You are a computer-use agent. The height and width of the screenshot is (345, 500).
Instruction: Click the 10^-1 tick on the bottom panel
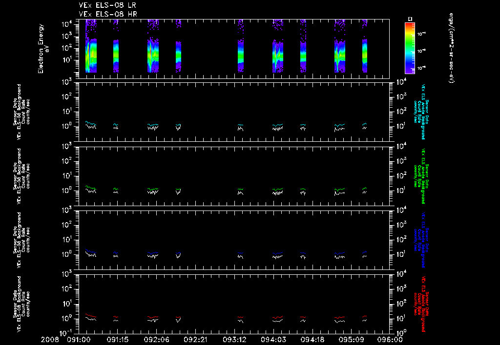click(x=66, y=333)
